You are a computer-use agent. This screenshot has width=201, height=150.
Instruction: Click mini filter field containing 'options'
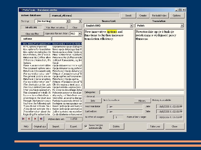tap(36, 39)
